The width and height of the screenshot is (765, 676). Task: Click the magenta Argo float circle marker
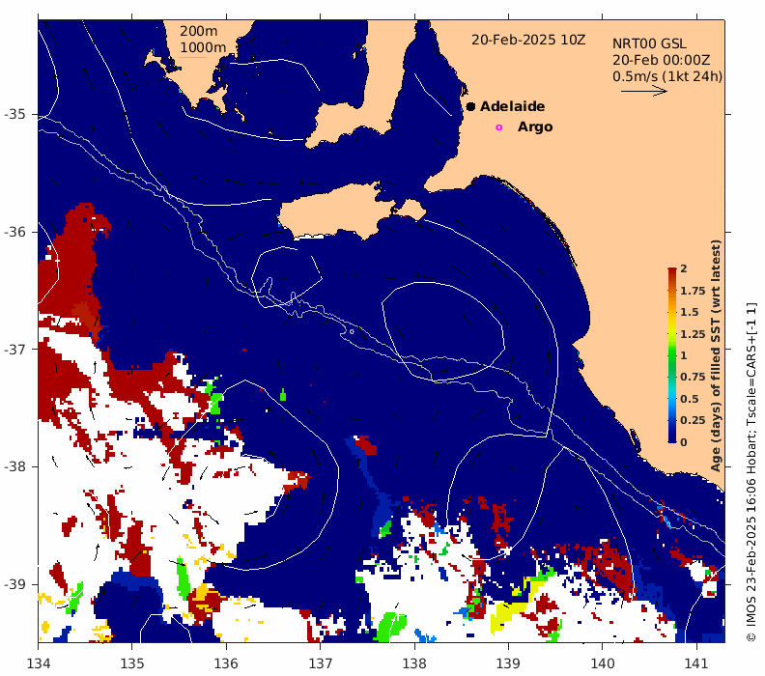499,127
